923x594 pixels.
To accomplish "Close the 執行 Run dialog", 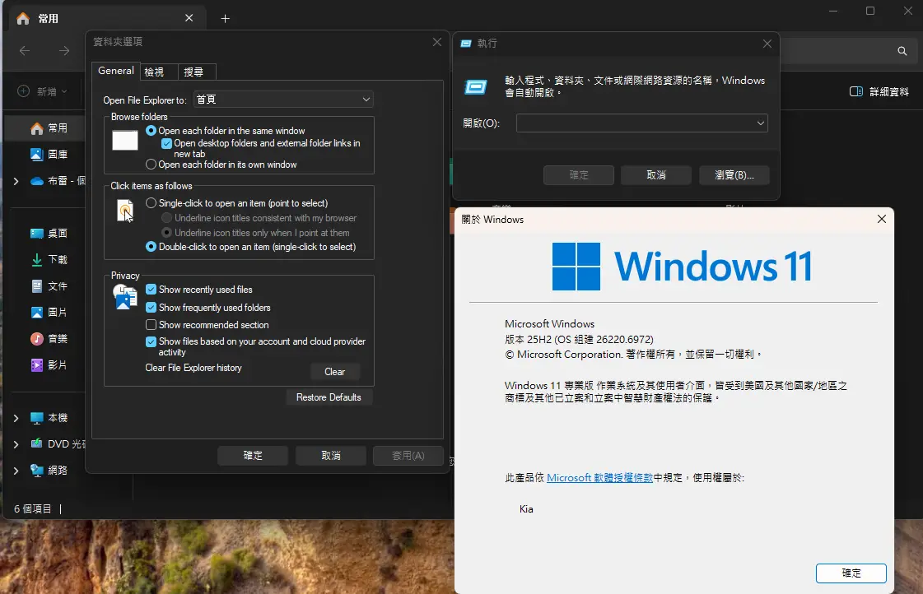I will point(767,44).
